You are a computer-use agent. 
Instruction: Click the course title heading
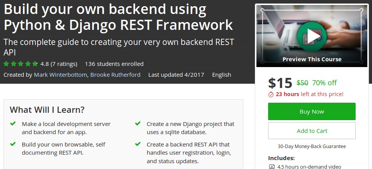(118, 17)
